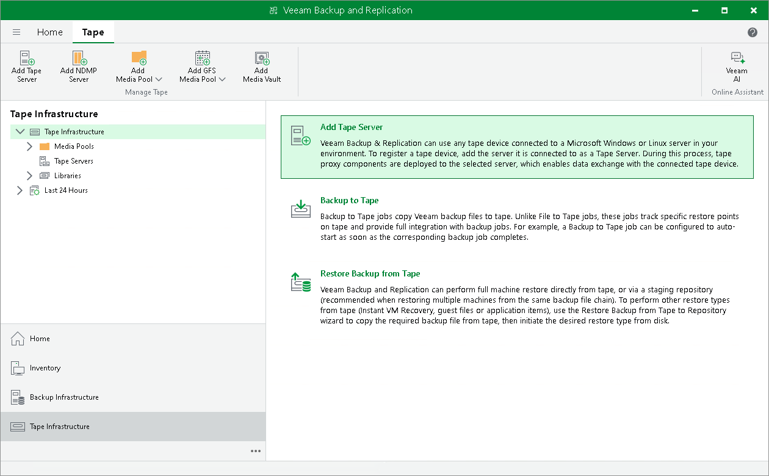Click the Manage Tape group label
Screen dimensions: 769x476
[146, 92]
